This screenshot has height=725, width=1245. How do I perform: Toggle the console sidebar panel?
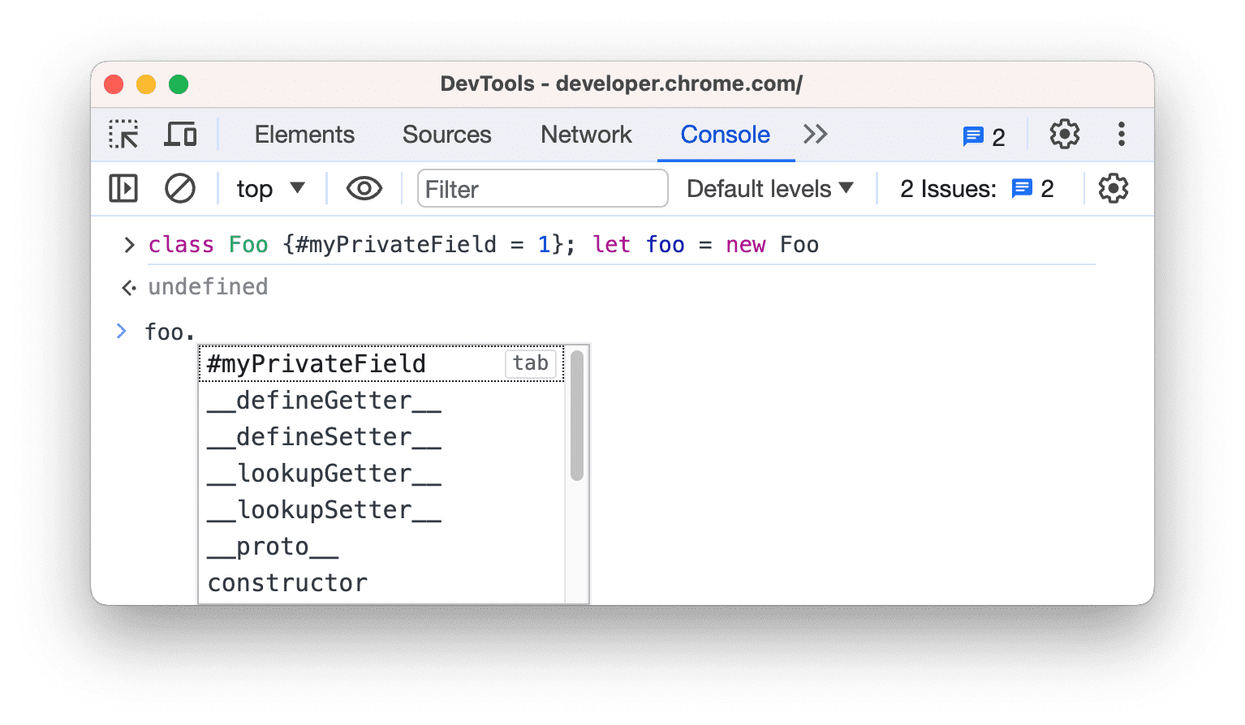coord(123,188)
